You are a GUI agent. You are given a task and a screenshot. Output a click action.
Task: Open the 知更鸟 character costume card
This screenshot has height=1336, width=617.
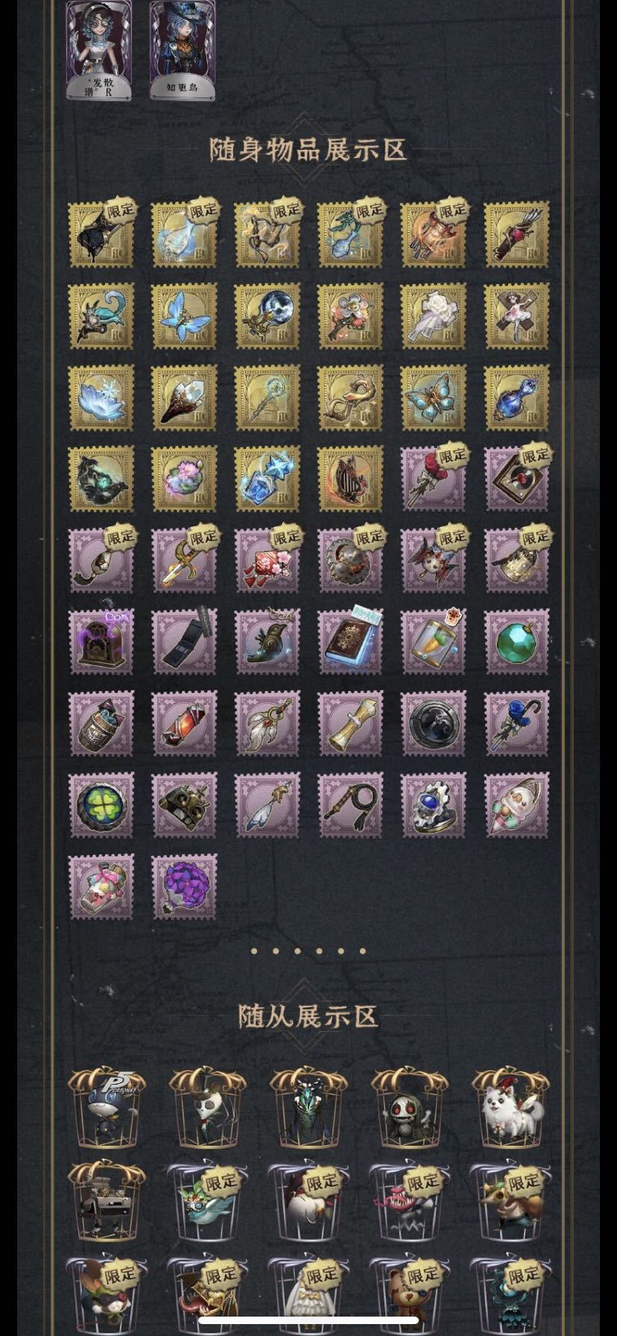(183, 50)
